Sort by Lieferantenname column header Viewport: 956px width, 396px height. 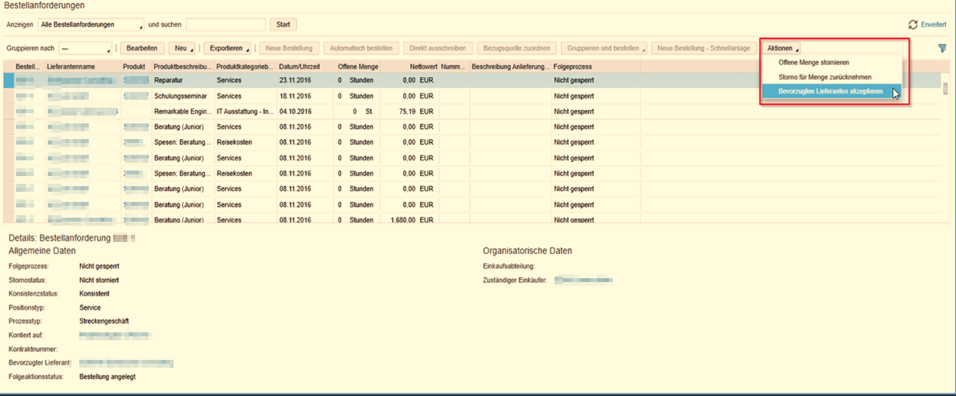82,66
